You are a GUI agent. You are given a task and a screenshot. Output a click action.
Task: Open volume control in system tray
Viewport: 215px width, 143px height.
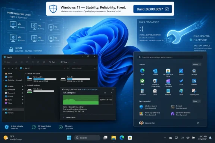pyautogui.click(x=188, y=138)
